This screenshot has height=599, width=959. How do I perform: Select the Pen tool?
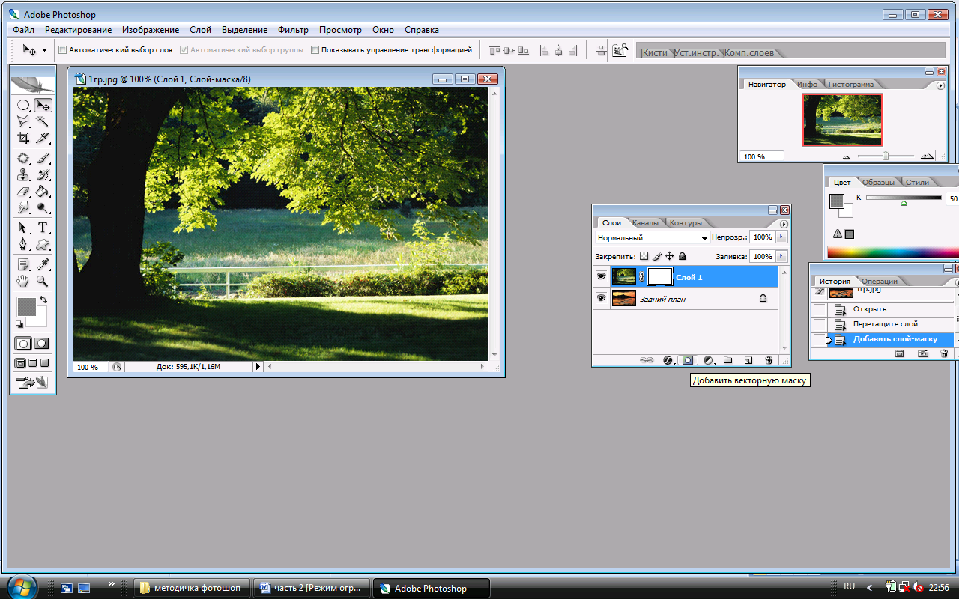click(x=23, y=244)
